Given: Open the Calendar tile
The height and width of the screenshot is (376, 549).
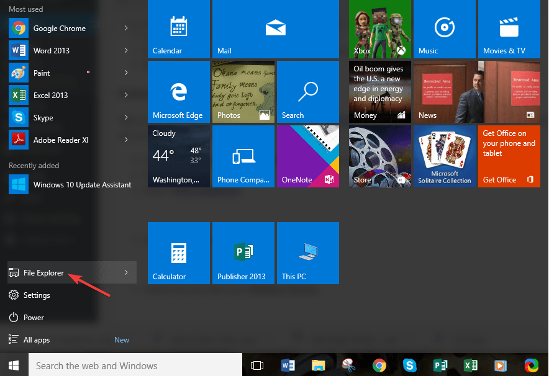Looking at the screenshot, I should (179, 29).
